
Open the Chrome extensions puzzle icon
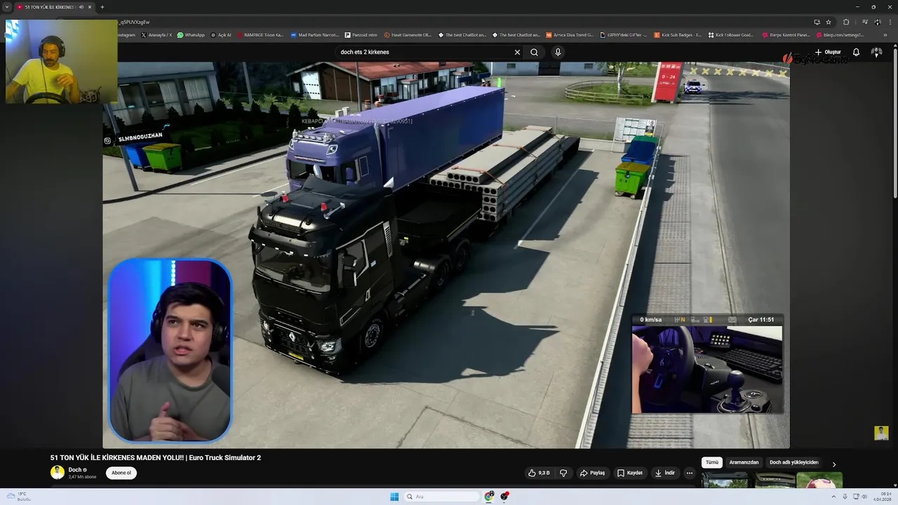pyautogui.click(x=846, y=22)
